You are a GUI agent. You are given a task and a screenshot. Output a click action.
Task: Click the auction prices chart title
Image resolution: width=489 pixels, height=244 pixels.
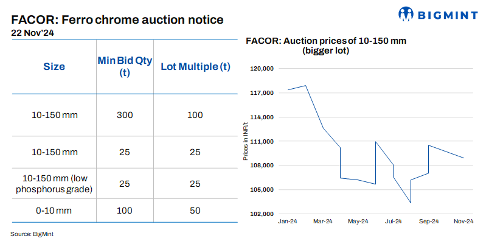[x=325, y=46]
